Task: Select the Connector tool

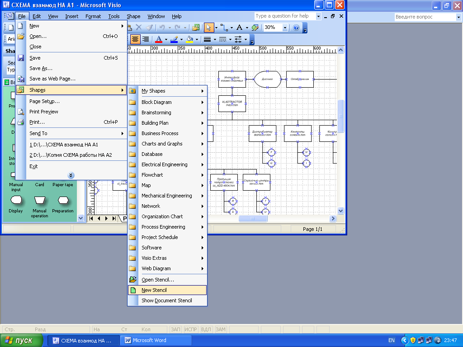Action: (224, 28)
